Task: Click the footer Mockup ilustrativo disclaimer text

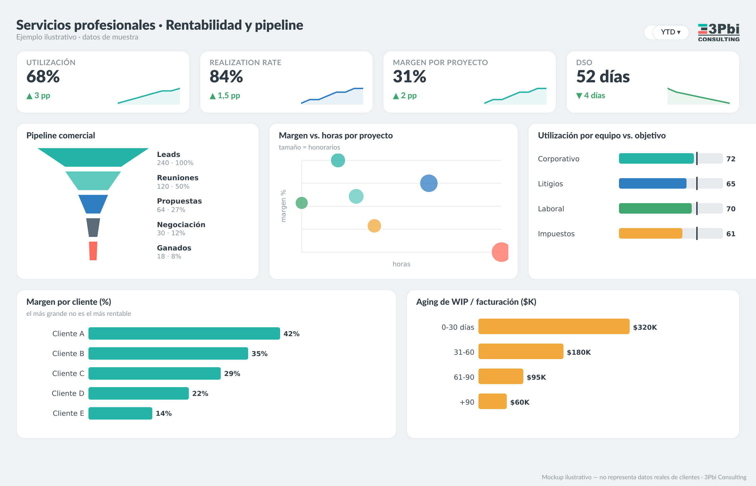Action: [x=644, y=477]
